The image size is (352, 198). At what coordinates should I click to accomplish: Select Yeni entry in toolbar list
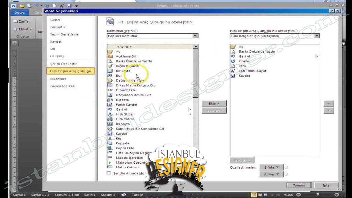pyautogui.click(x=243, y=66)
